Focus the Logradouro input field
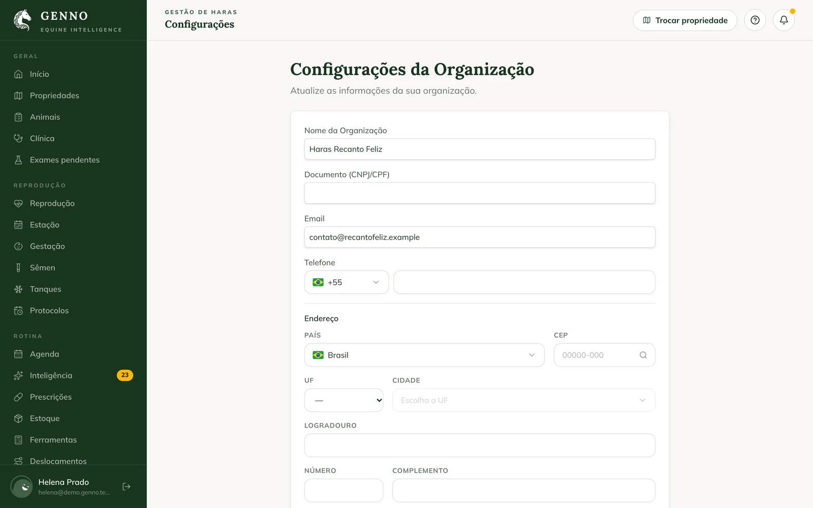Screen dimensions: 813x508 [480, 446]
